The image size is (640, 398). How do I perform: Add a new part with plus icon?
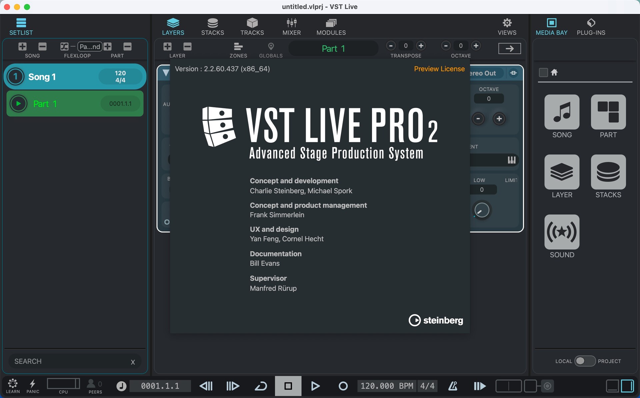(x=107, y=46)
